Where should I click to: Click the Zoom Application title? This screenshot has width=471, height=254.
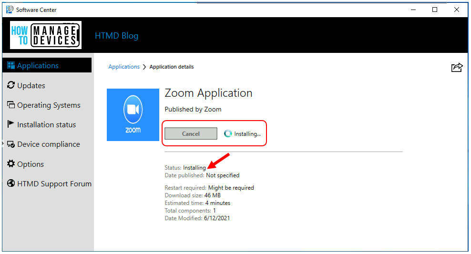[208, 93]
